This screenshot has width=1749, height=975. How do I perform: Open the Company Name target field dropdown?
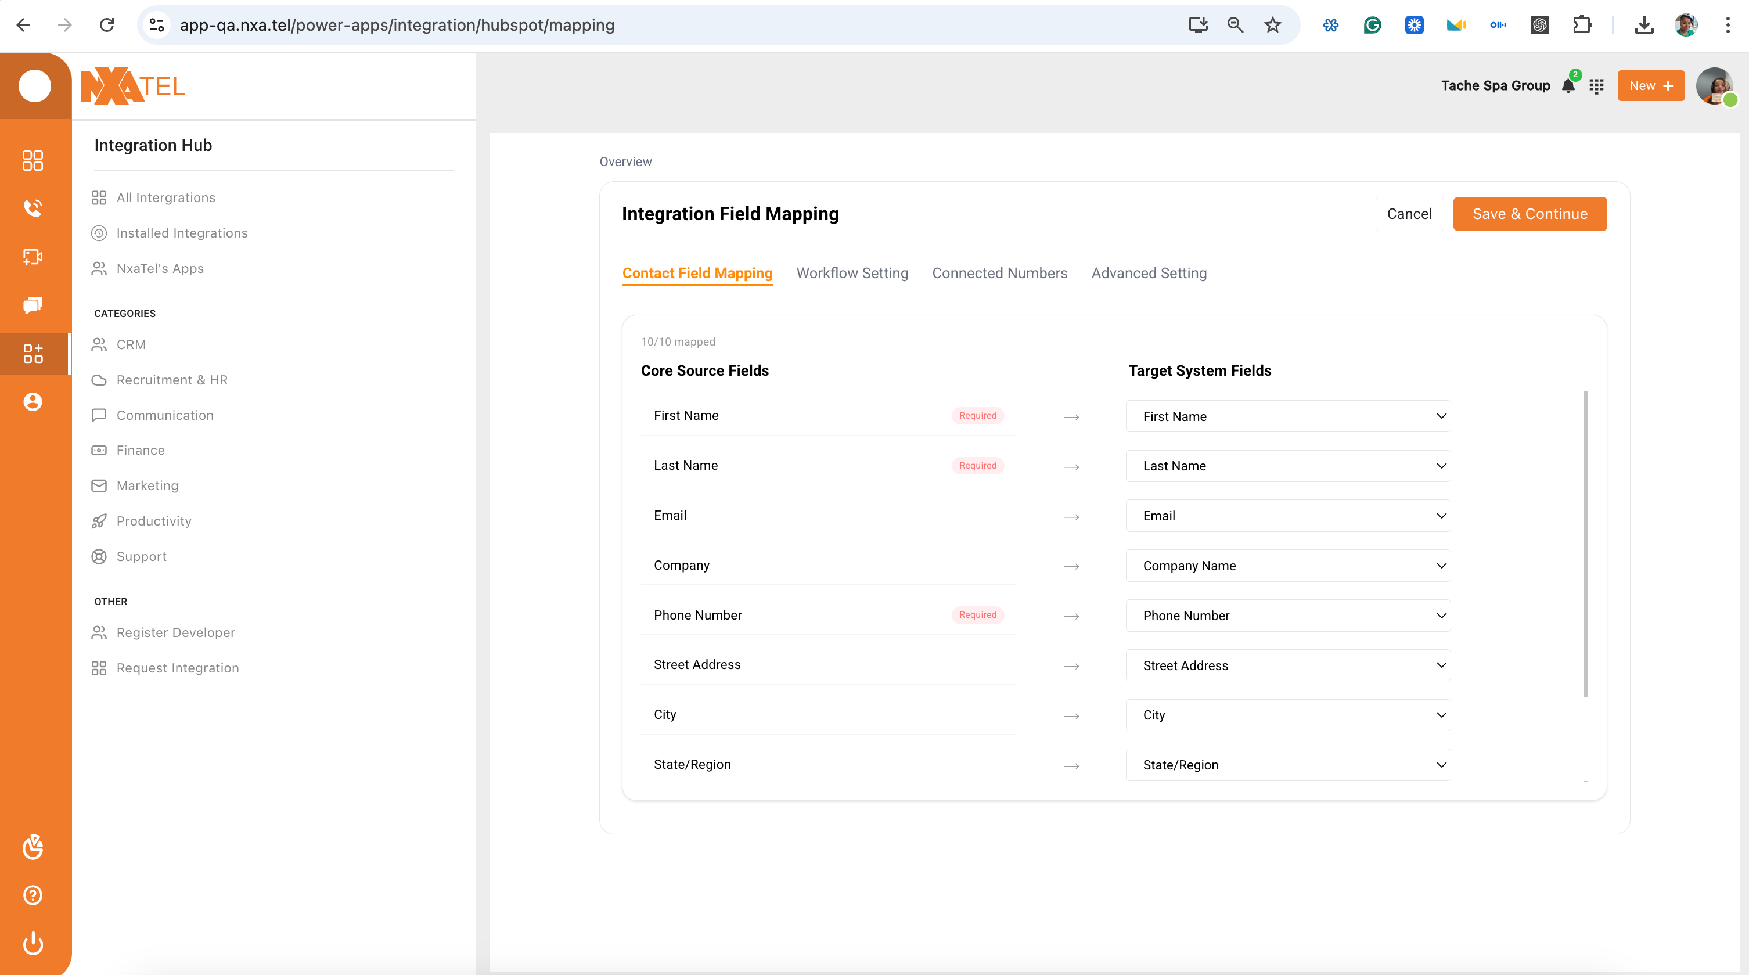pos(1287,566)
